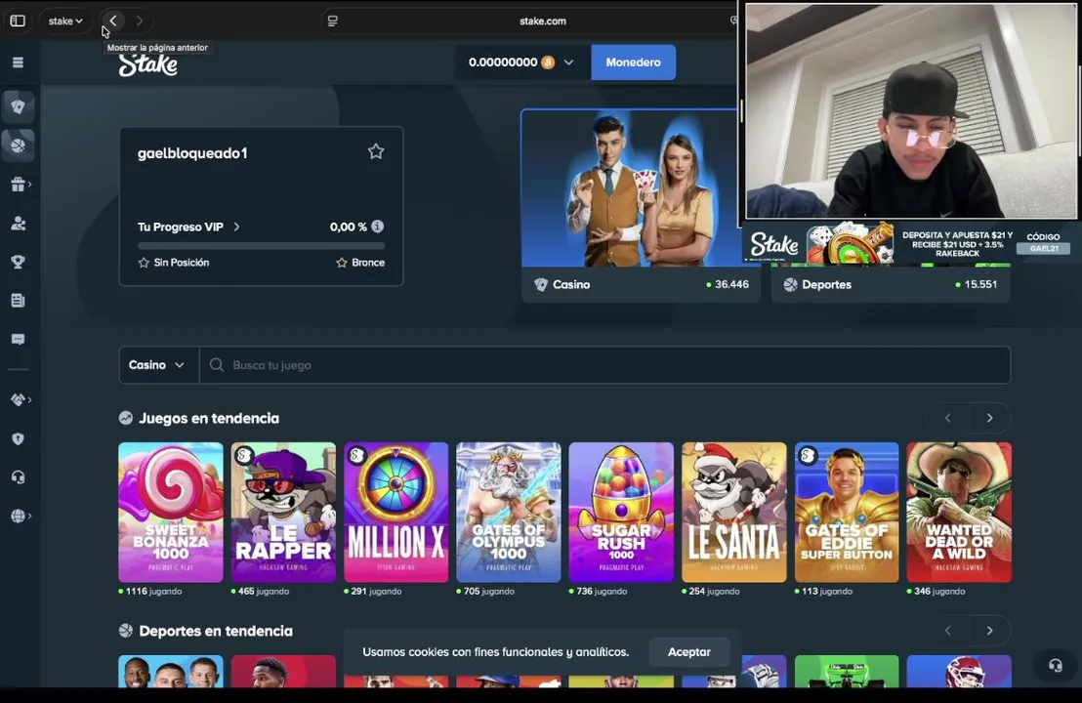The width and height of the screenshot is (1082, 703).
Task: Show the previous Deportes en tendencia items
Action: point(947,631)
